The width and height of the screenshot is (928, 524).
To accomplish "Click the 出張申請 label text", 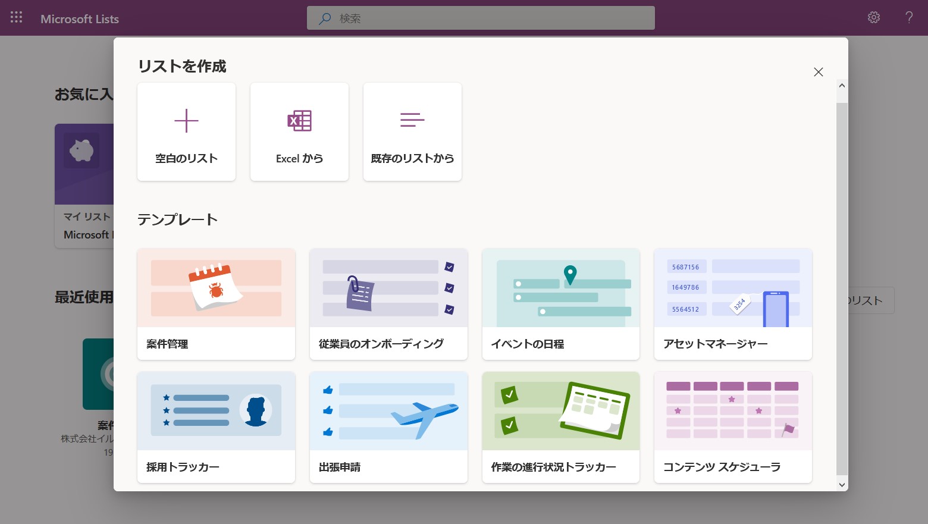I will (x=340, y=467).
